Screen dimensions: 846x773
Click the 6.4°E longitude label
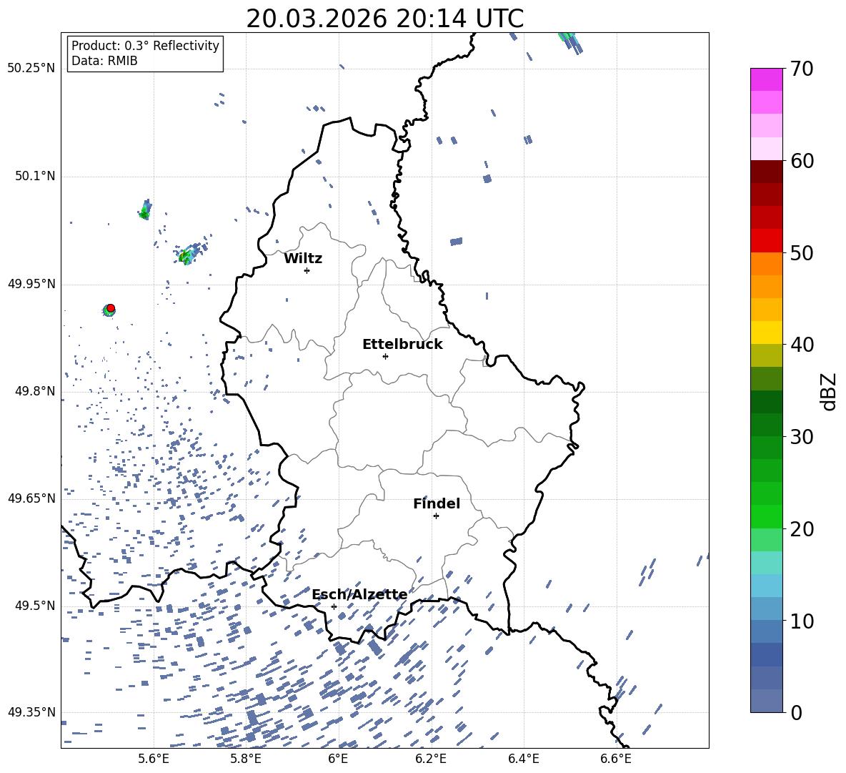[x=523, y=759]
